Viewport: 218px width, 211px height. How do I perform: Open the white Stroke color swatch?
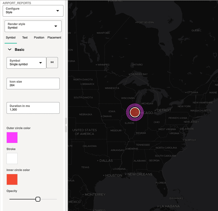[x=12, y=158]
